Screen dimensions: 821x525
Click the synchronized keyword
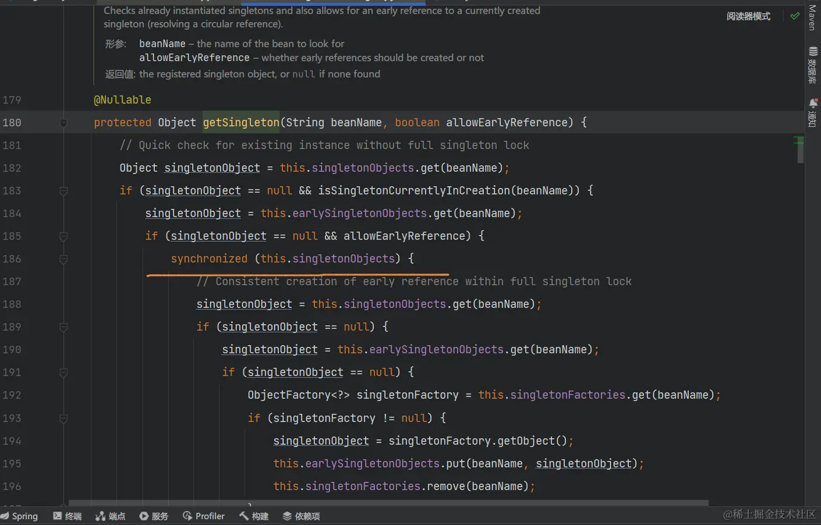[x=209, y=259]
